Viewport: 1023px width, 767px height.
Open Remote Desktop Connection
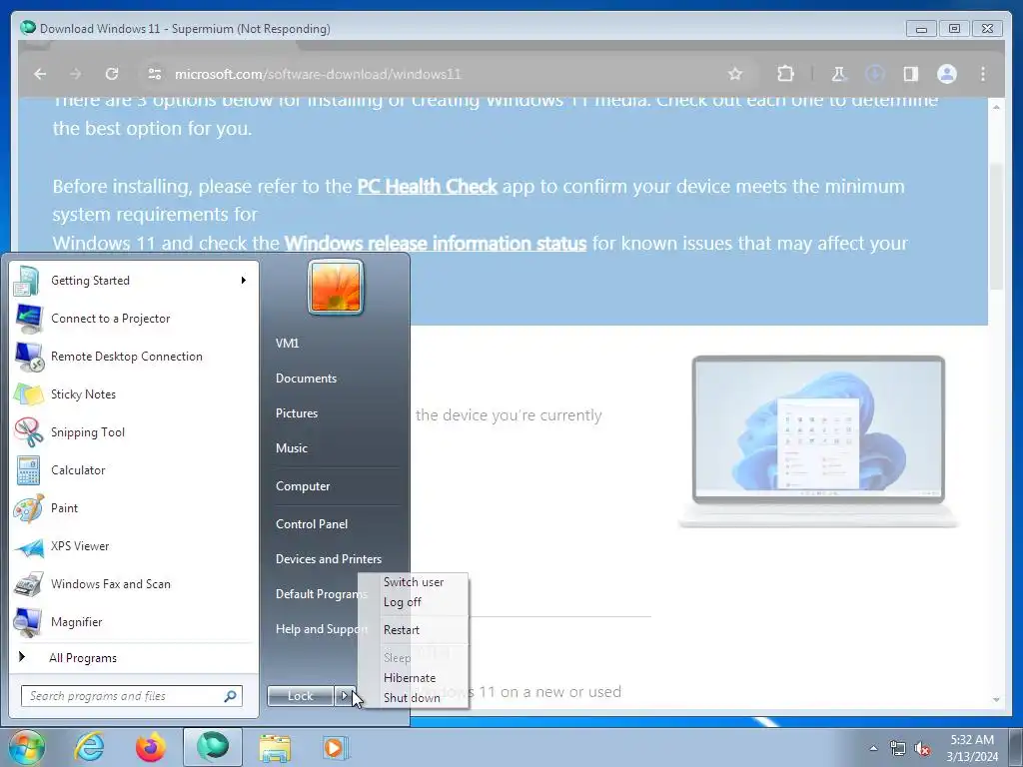pos(133,357)
